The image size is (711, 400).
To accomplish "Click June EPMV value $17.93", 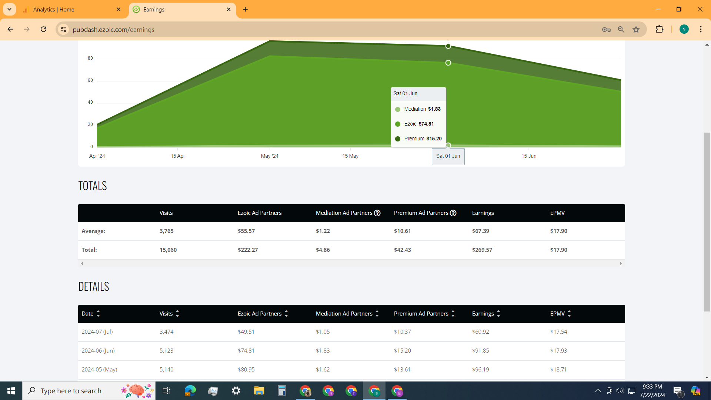I will tap(559, 351).
